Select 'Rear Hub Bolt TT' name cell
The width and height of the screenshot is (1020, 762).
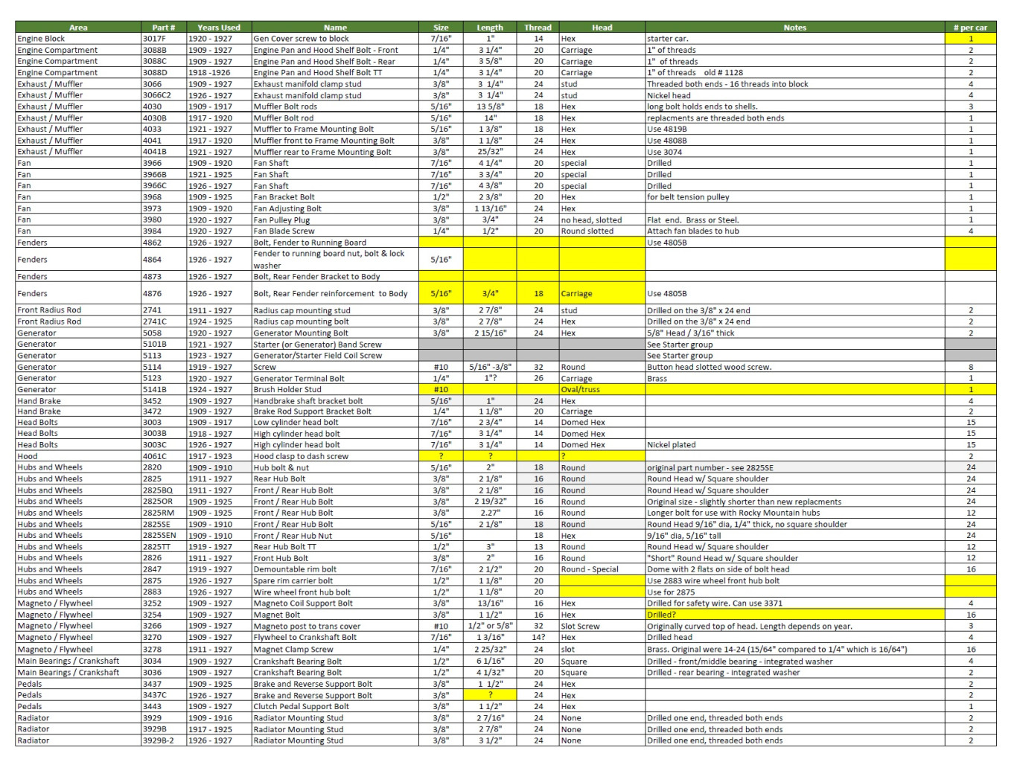pos(335,547)
